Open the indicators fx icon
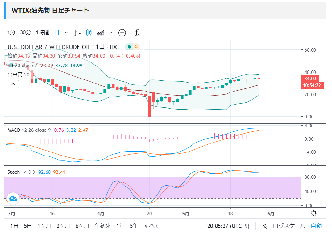This screenshot has width=332, height=235. (x=137, y=33)
